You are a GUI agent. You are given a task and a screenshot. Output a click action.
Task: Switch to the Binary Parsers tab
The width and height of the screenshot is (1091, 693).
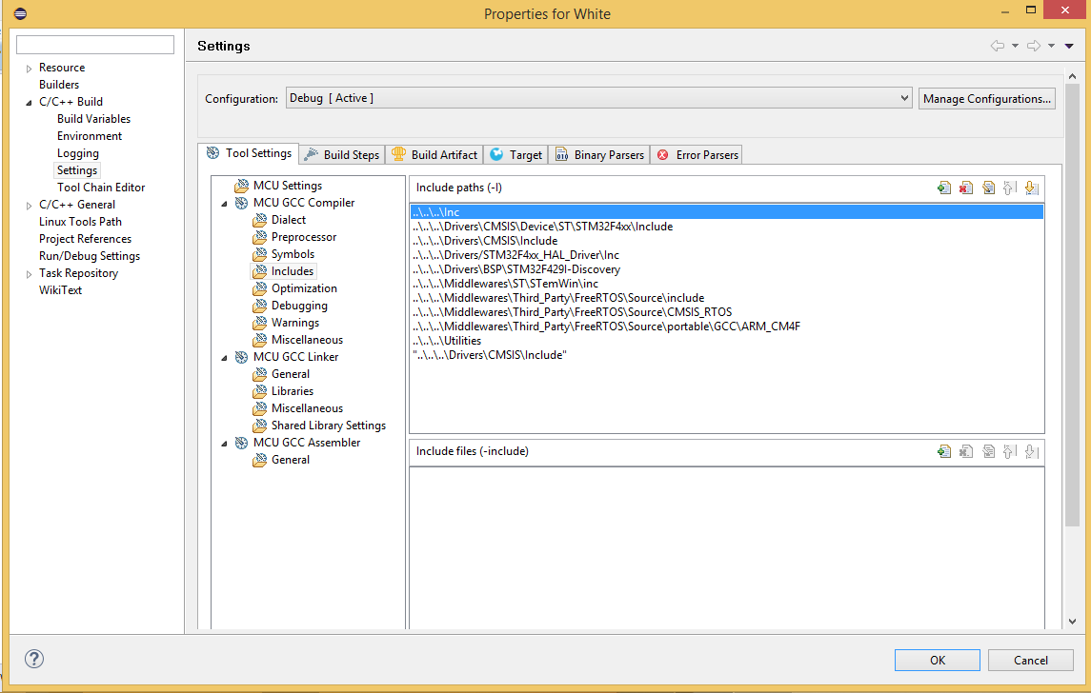coord(599,154)
